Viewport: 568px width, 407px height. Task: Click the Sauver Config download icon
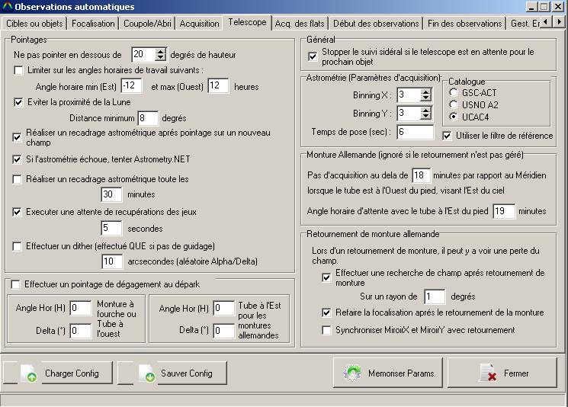point(148,373)
